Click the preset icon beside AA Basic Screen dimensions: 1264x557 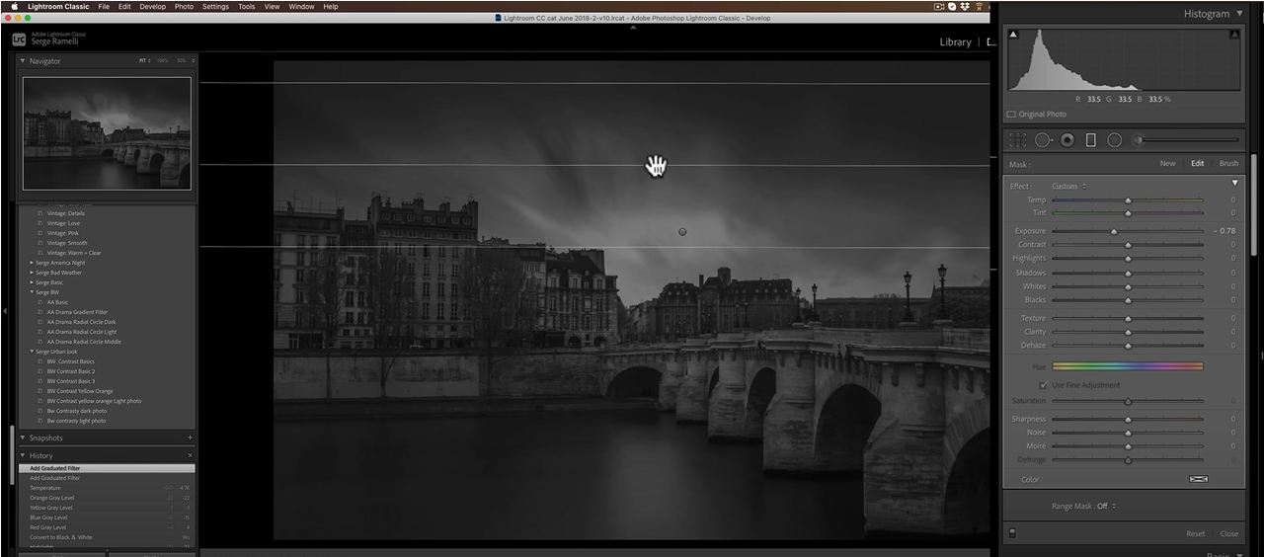tap(40, 302)
